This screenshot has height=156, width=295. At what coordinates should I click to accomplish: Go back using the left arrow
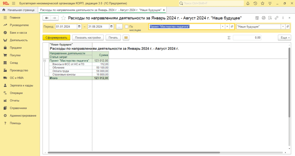point(47,18)
